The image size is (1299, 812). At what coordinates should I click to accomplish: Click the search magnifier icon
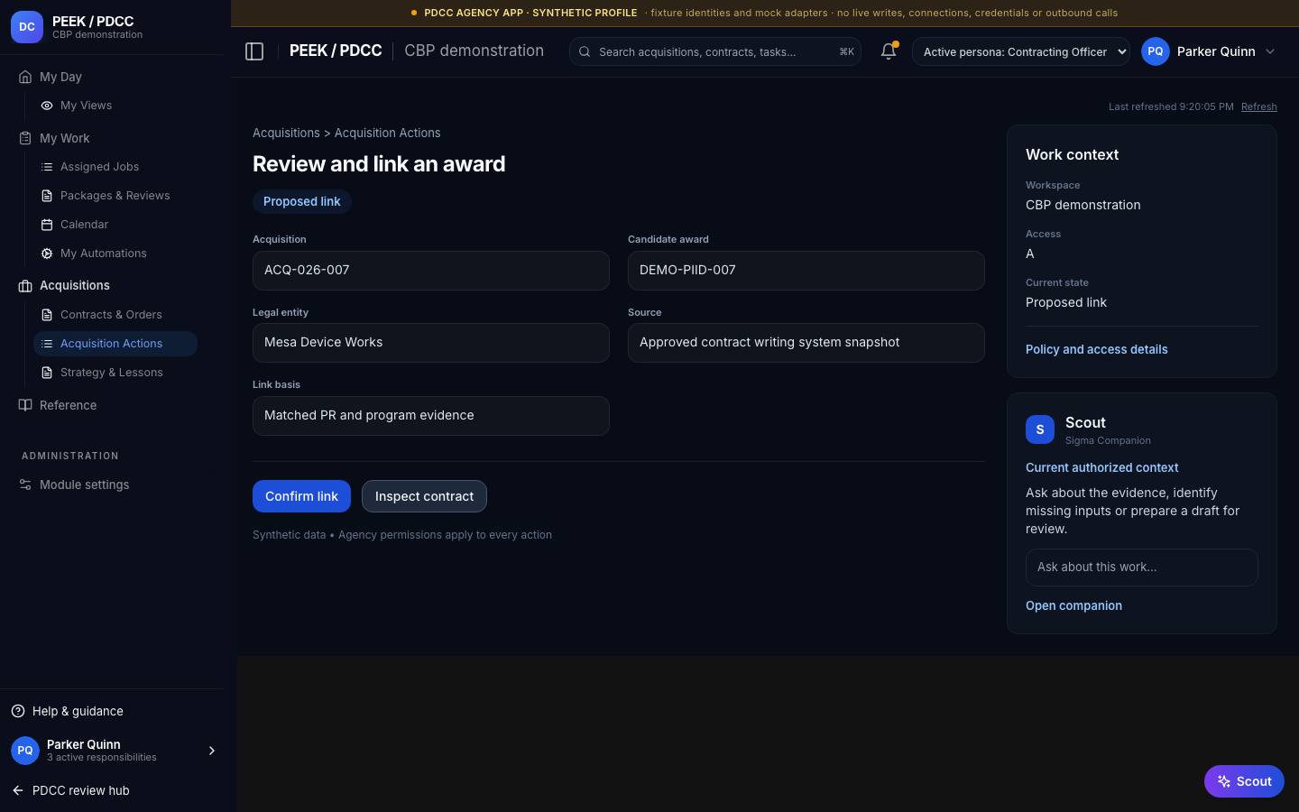click(x=585, y=51)
